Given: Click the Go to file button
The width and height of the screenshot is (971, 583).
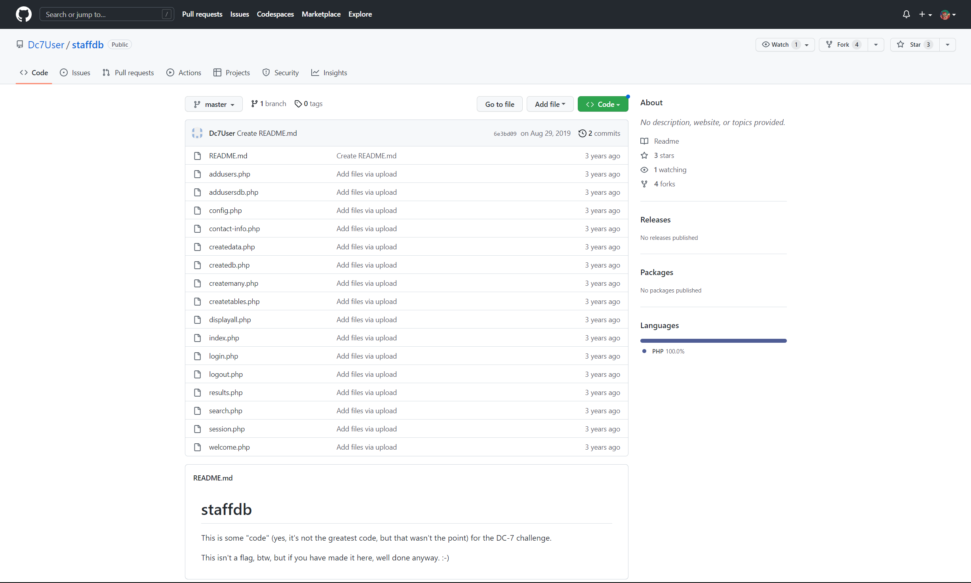Looking at the screenshot, I should click(500, 104).
